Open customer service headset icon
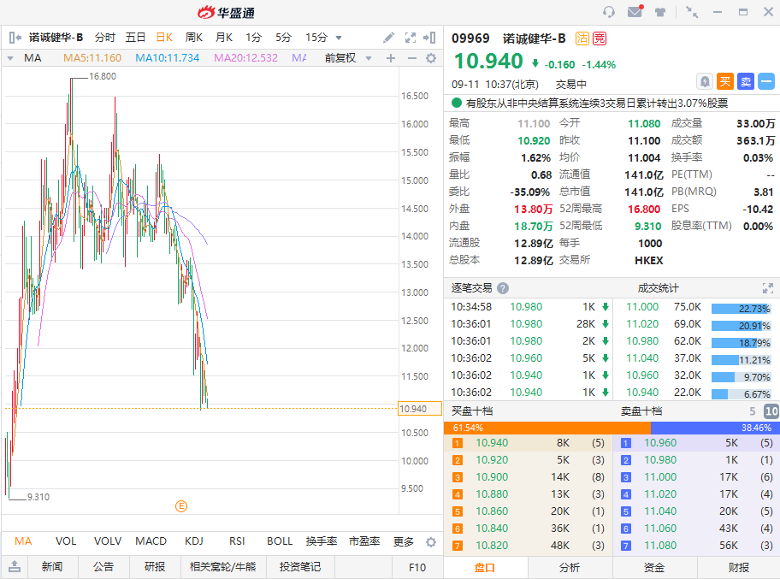Screen dimensions: 780x579 click(x=608, y=12)
